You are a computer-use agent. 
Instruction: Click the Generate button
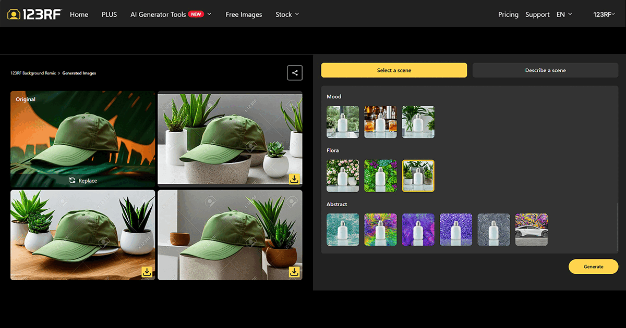click(593, 267)
